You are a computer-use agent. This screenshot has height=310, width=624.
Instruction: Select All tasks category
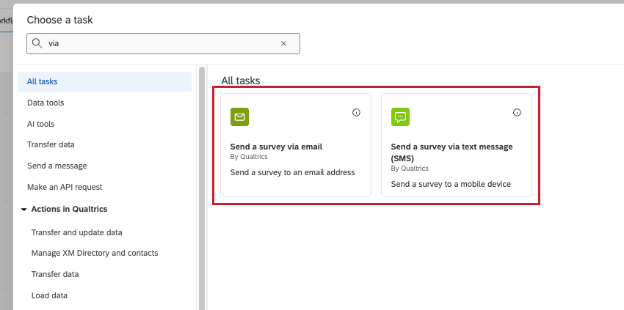pyautogui.click(x=105, y=81)
